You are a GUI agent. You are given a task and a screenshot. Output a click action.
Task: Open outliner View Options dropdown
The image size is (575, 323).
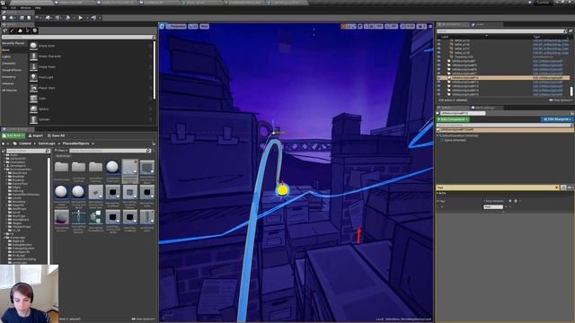561,100
